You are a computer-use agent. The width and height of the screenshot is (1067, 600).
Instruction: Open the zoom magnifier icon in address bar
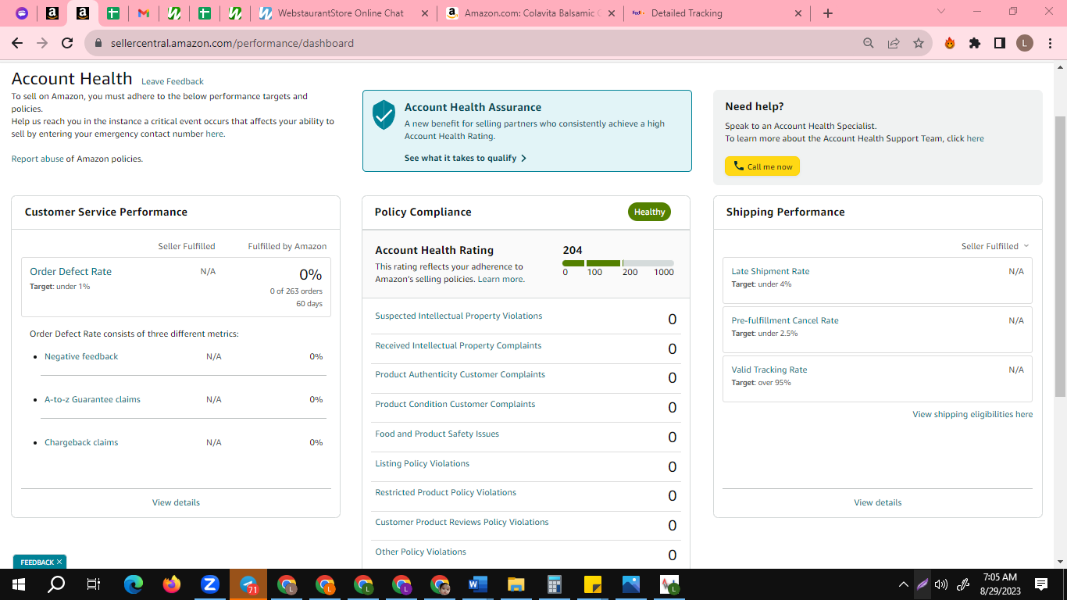click(869, 43)
